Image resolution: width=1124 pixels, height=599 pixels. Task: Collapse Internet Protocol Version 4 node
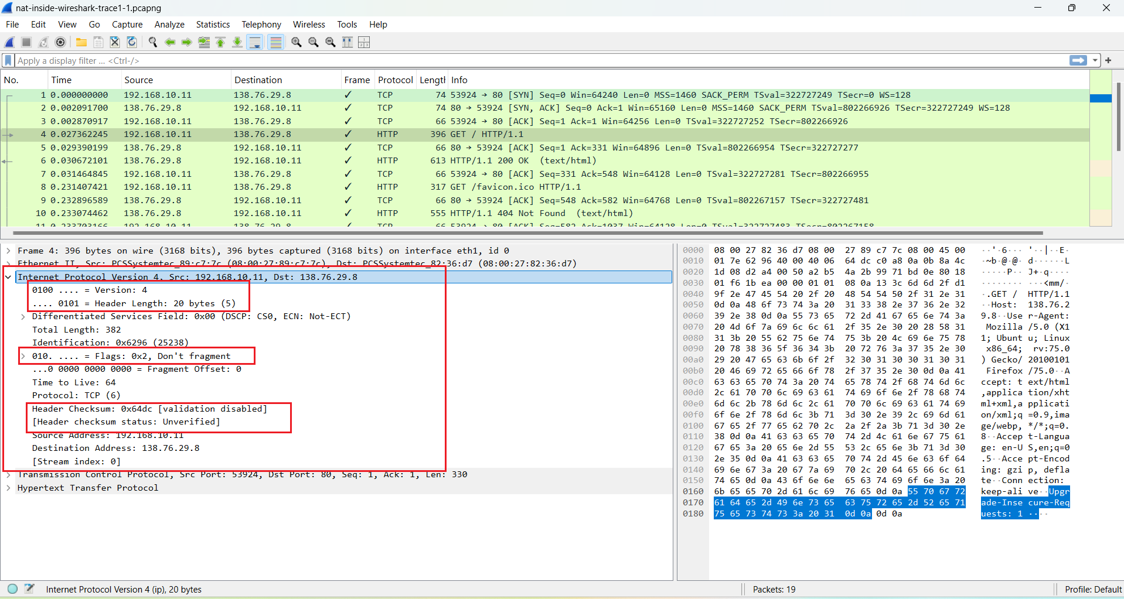[x=8, y=277]
